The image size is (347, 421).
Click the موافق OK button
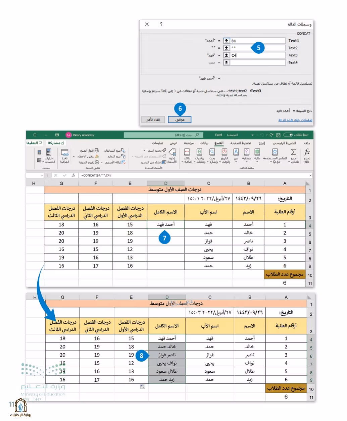(x=180, y=119)
